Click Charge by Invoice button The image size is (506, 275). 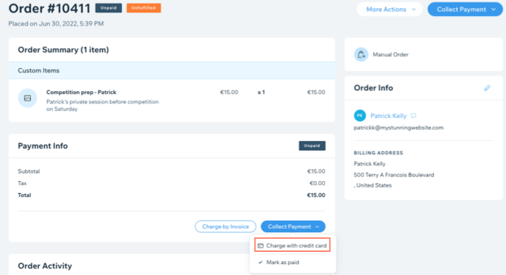[226, 227]
